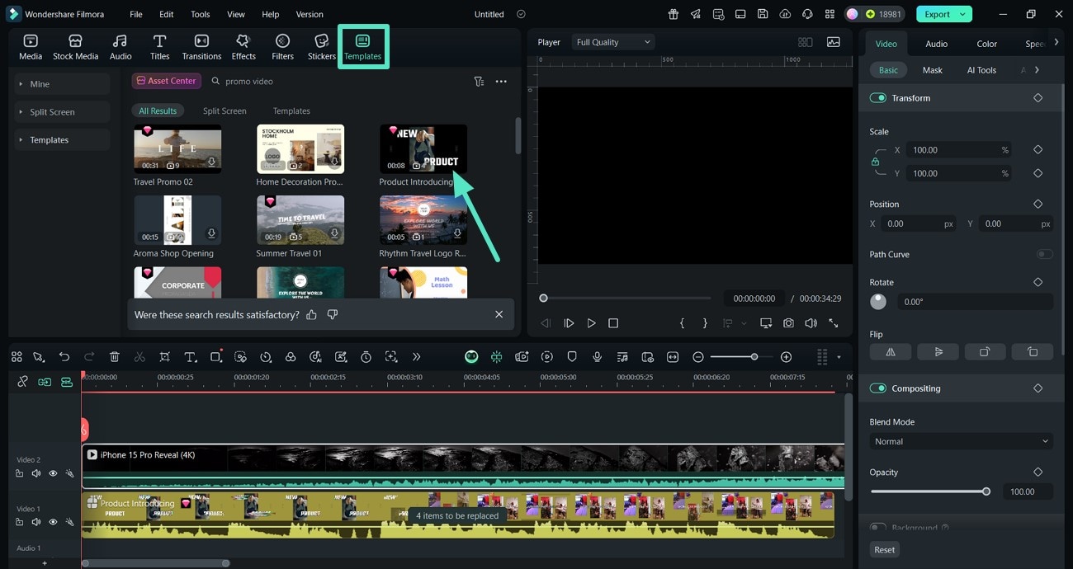
Task: Open the Audio library tab
Action: [121, 47]
